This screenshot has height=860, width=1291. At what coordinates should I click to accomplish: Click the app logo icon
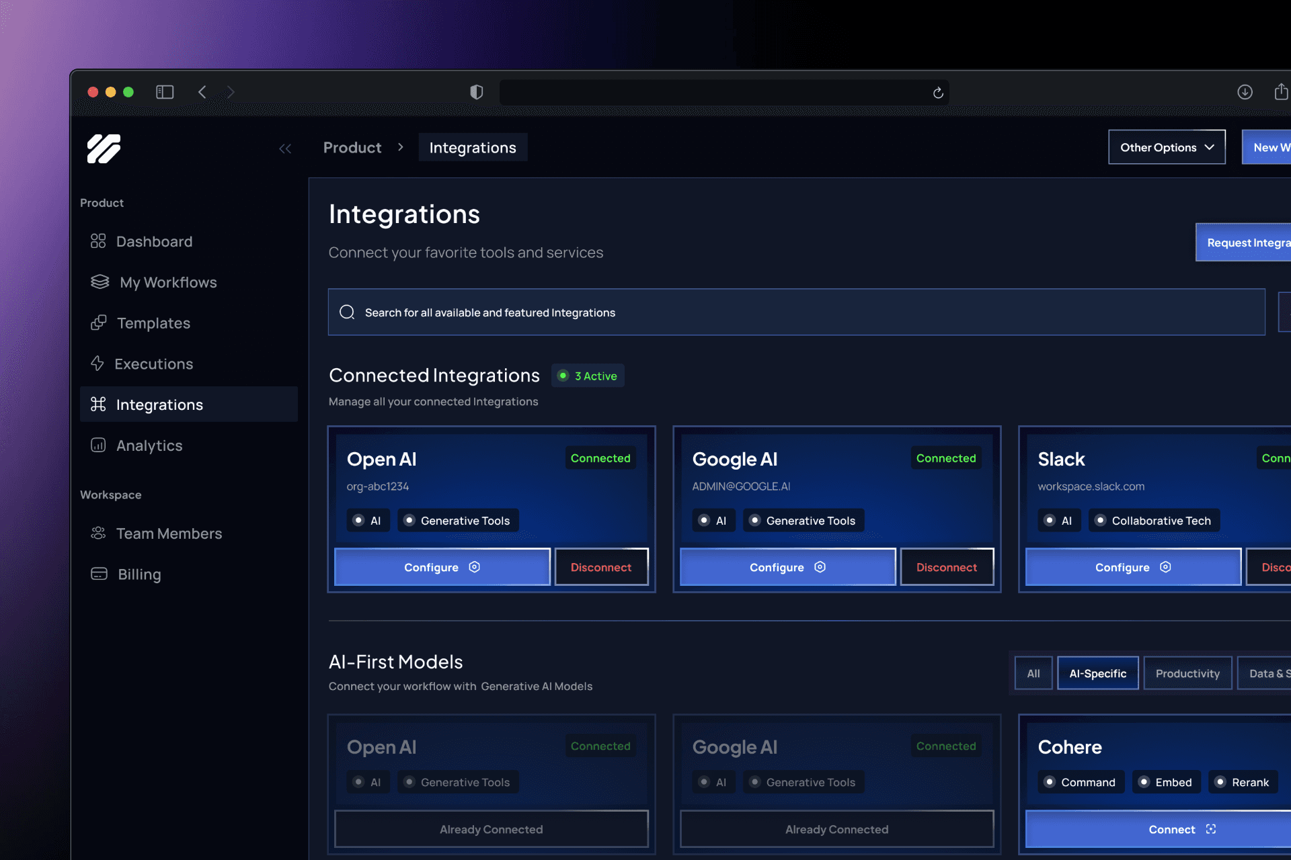click(104, 148)
